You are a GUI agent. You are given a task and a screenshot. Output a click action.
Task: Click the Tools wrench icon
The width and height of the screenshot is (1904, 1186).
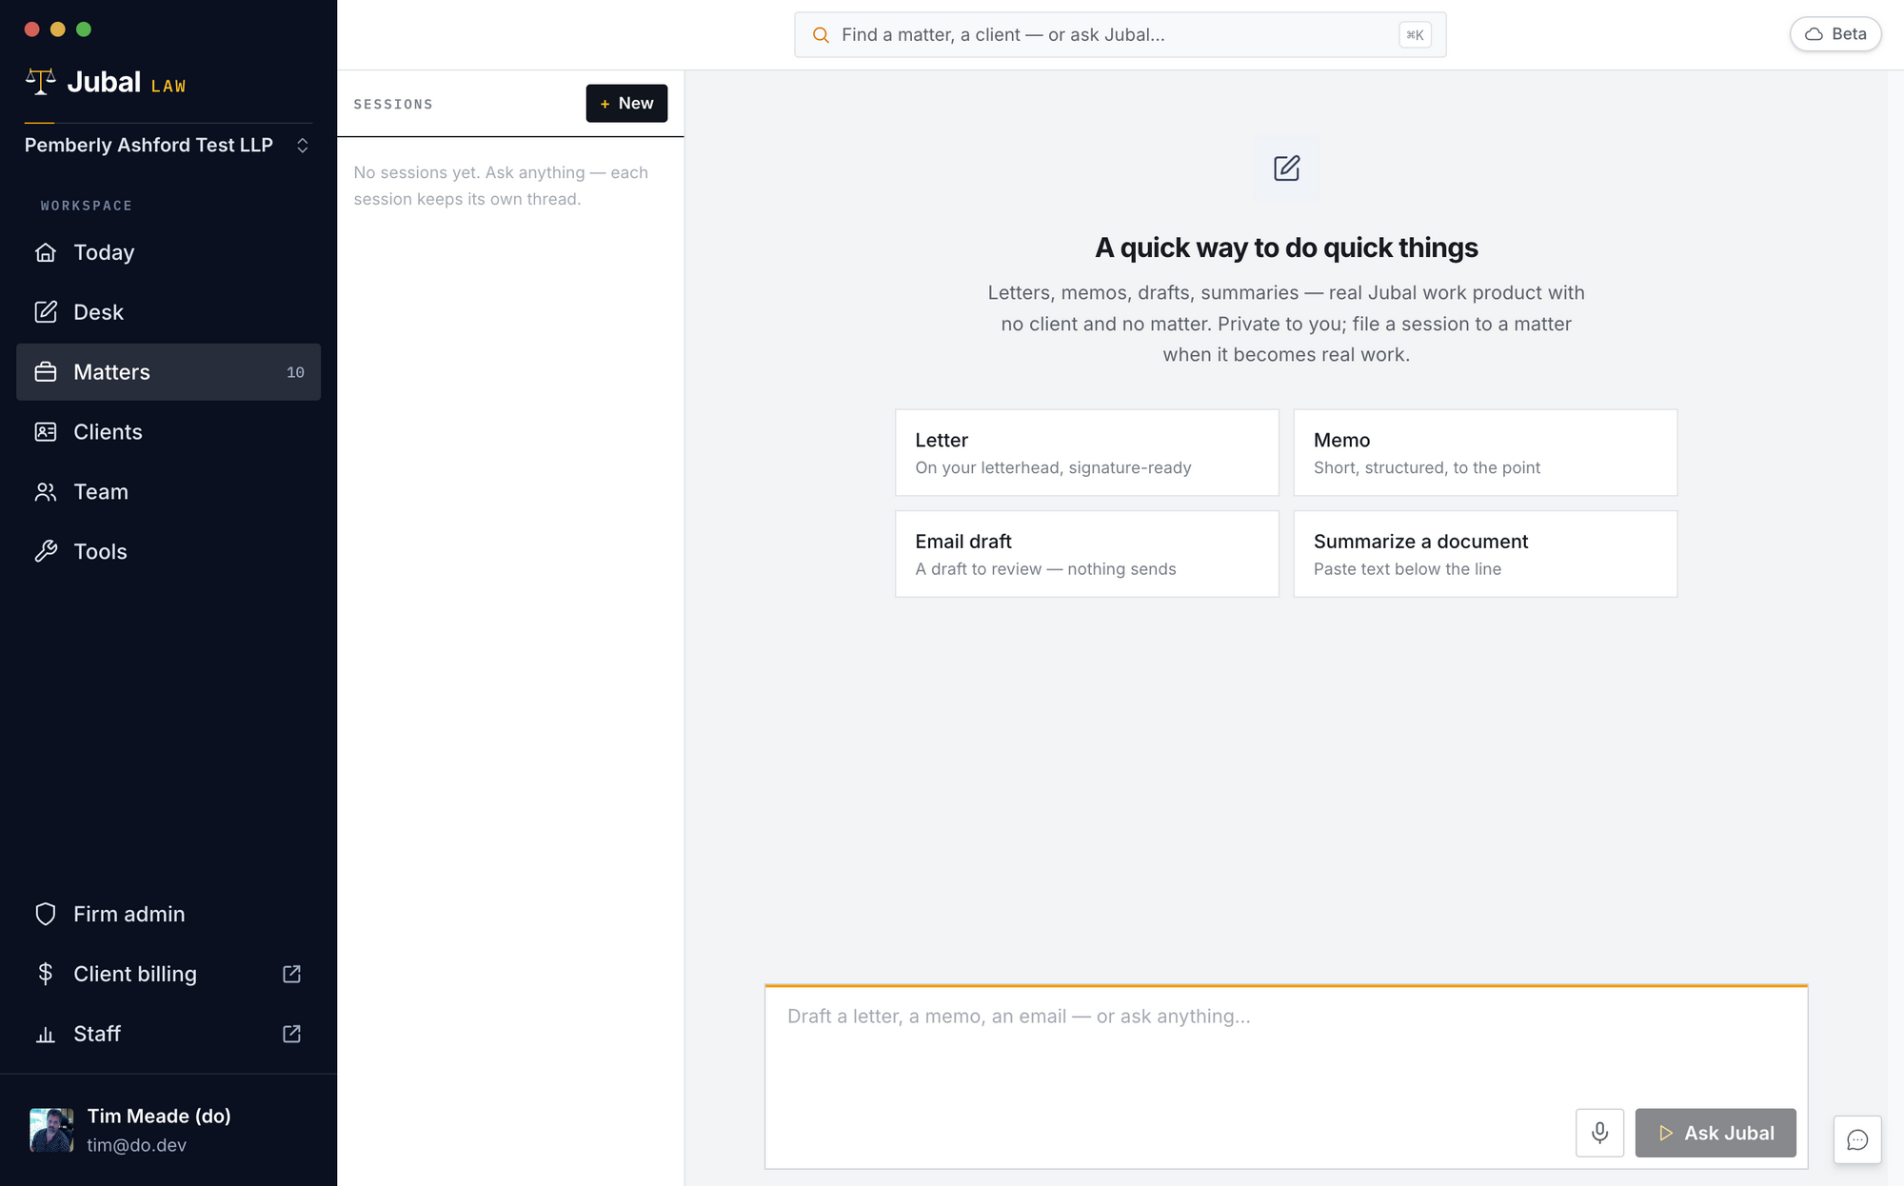46,552
